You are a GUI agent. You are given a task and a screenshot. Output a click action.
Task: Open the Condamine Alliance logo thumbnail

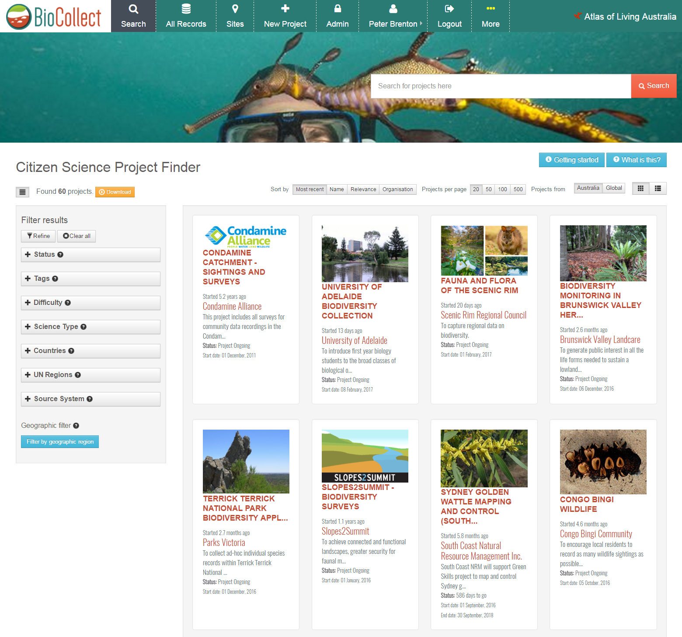tap(246, 237)
